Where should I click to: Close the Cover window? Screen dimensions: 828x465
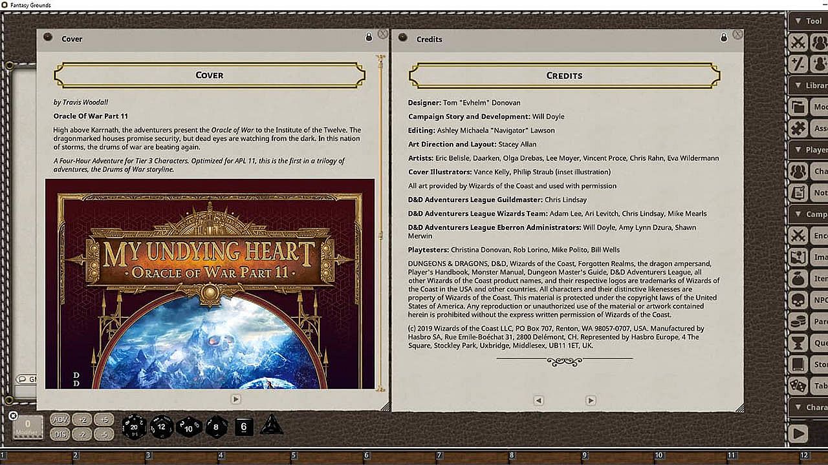(x=383, y=34)
